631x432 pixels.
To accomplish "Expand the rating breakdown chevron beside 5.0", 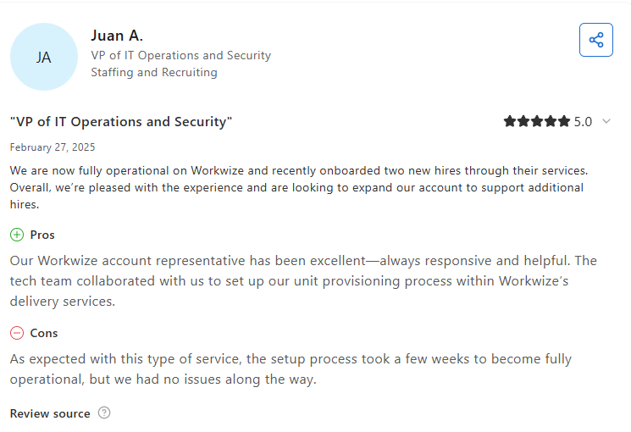I will (606, 121).
